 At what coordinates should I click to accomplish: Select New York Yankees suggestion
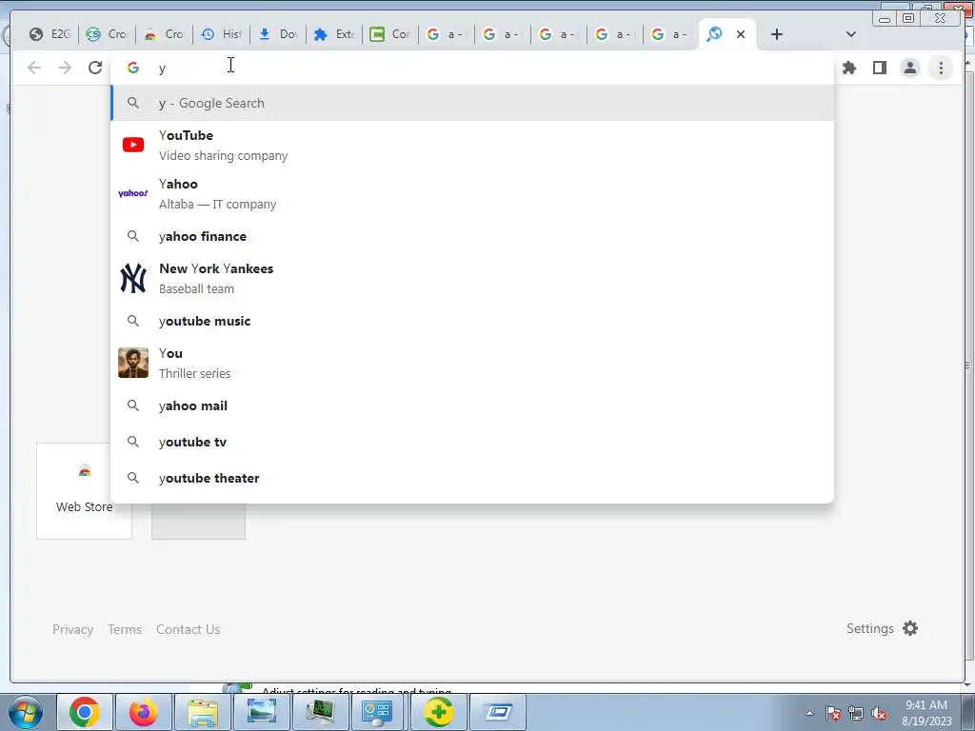point(472,278)
